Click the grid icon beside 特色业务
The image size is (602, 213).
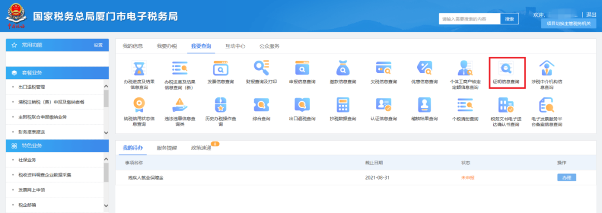click(x=14, y=146)
